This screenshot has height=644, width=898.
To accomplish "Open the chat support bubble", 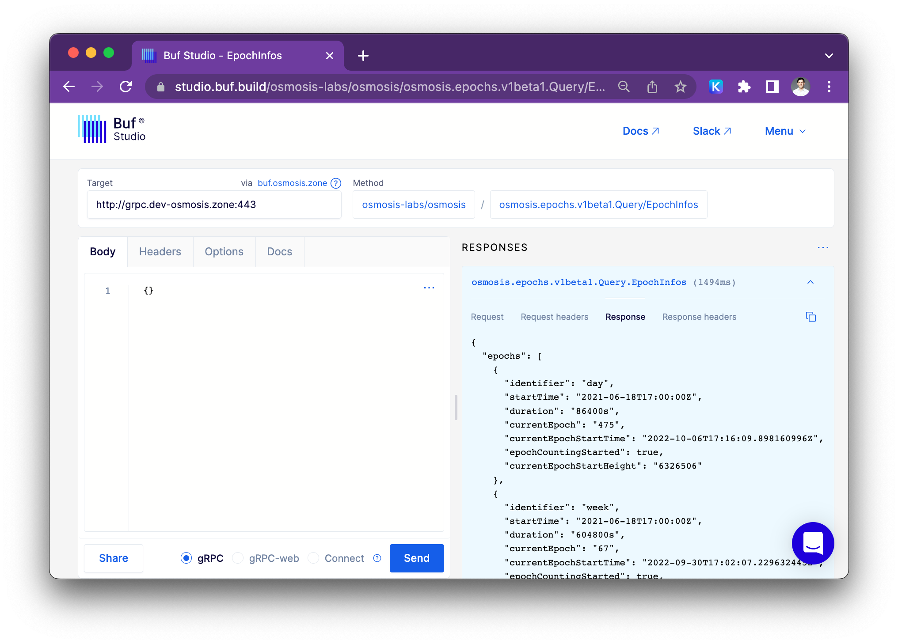I will tap(813, 543).
